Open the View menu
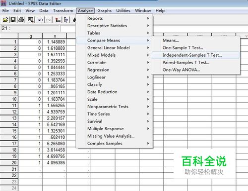 [30, 11]
